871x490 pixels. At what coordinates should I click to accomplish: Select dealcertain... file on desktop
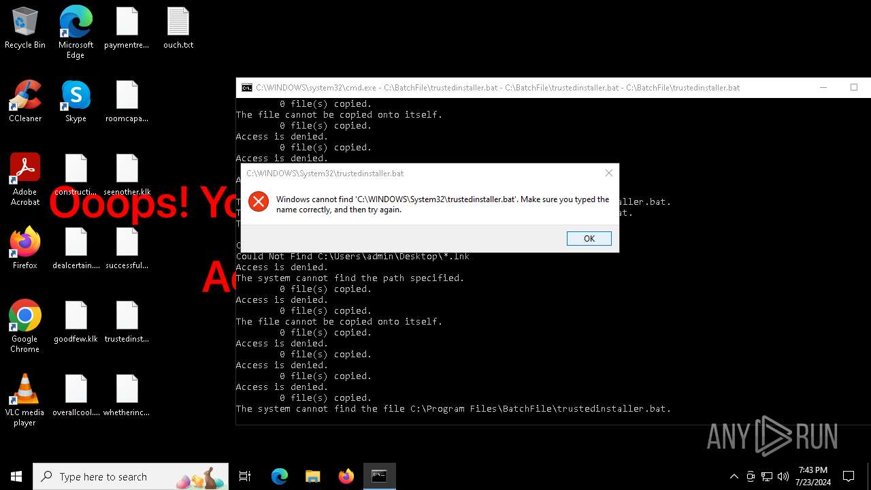76,249
